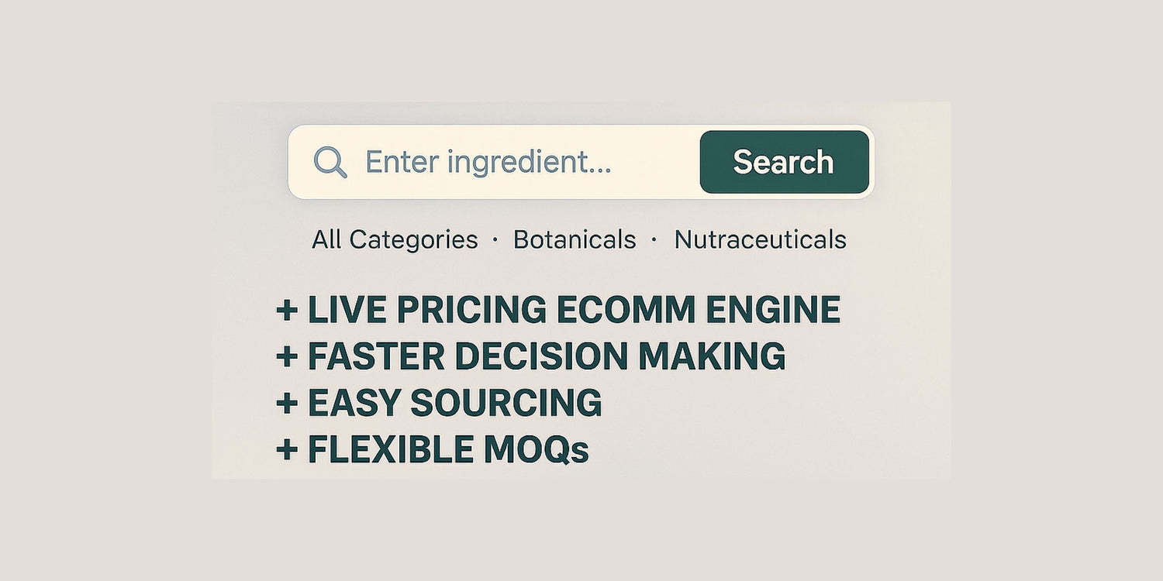Click the dot separator after All Categories
1163x581 pixels.
tap(495, 240)
